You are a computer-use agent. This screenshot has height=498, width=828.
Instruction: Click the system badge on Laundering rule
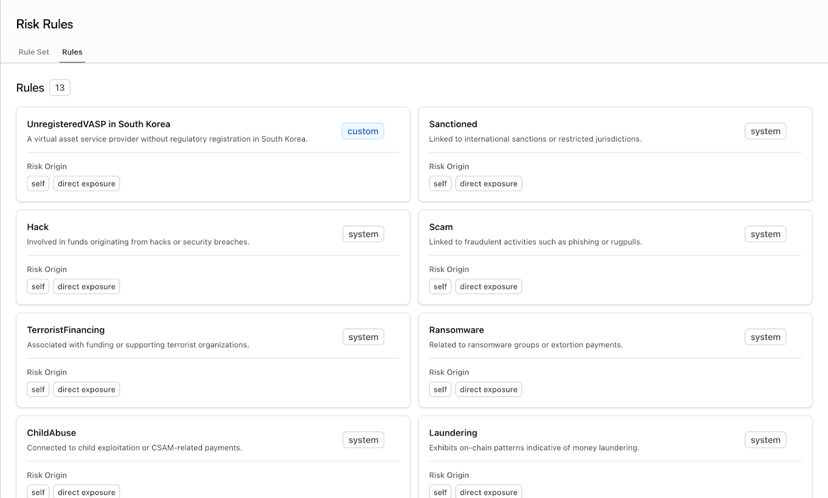coord(765,440)
